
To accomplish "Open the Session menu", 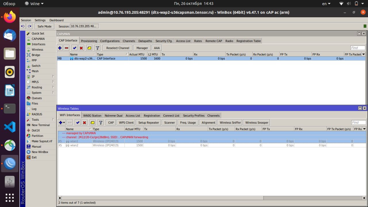I will click(x=26, y=20).
